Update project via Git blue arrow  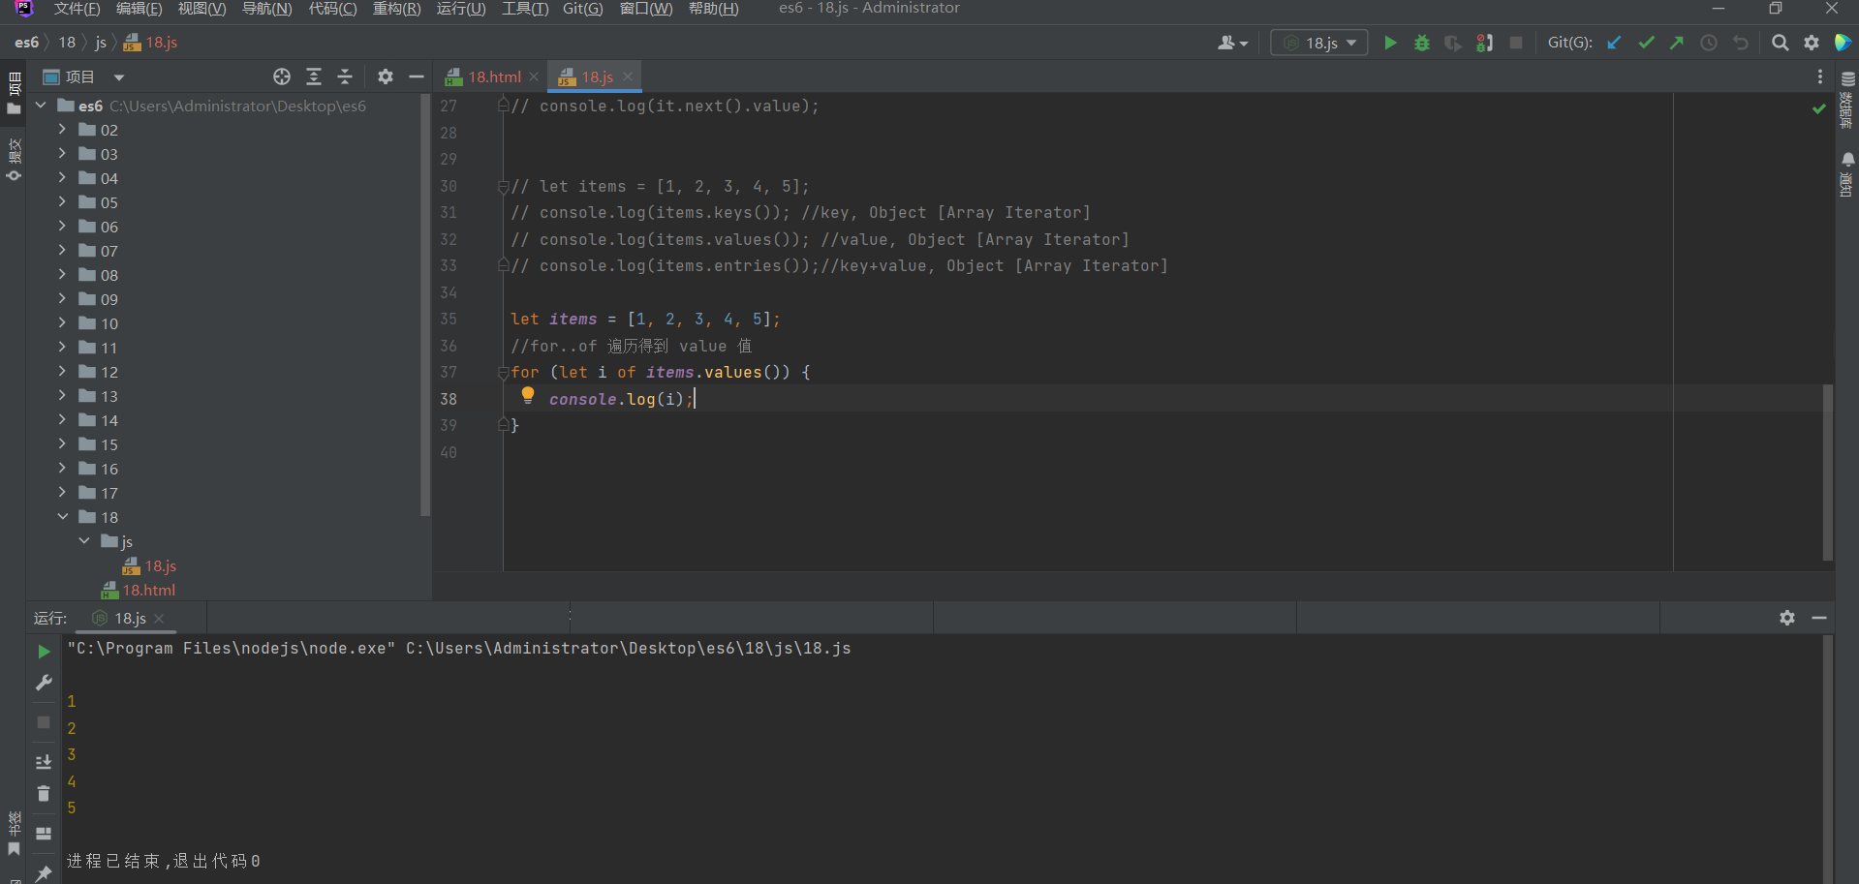1614,43
